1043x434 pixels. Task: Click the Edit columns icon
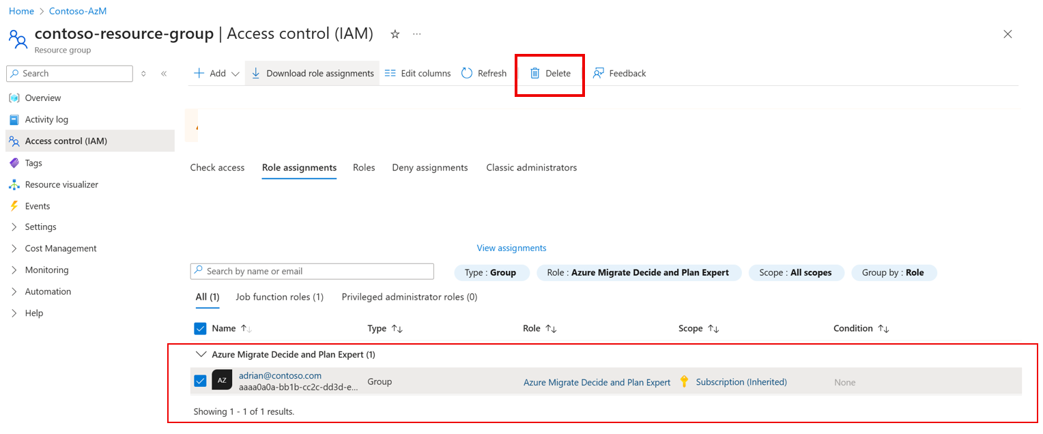(390, 73)
